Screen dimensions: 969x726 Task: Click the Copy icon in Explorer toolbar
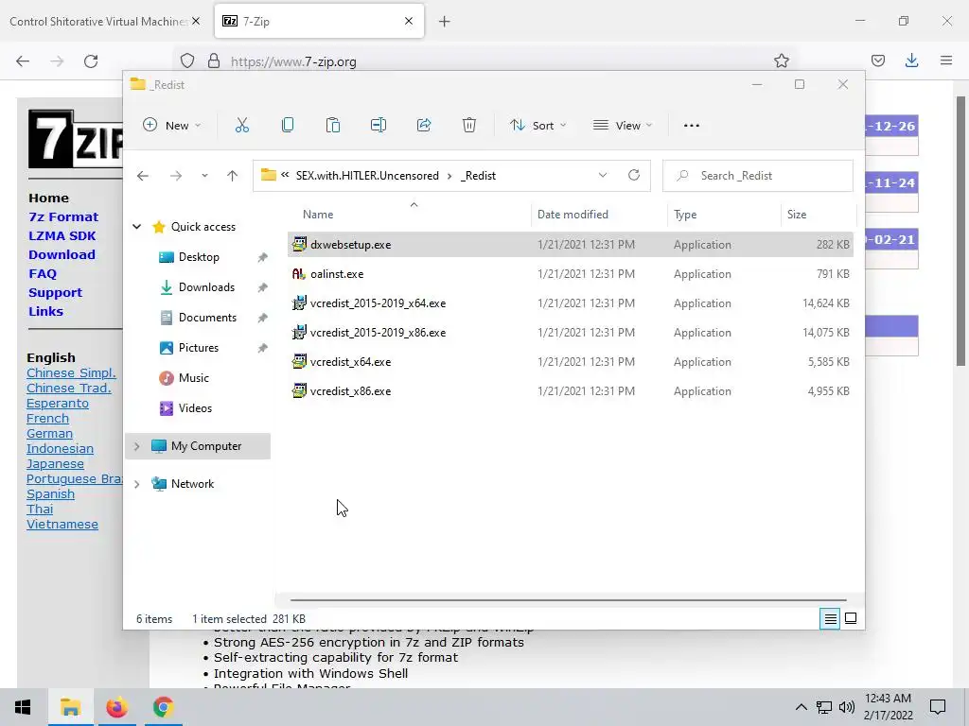click(288, 126)
